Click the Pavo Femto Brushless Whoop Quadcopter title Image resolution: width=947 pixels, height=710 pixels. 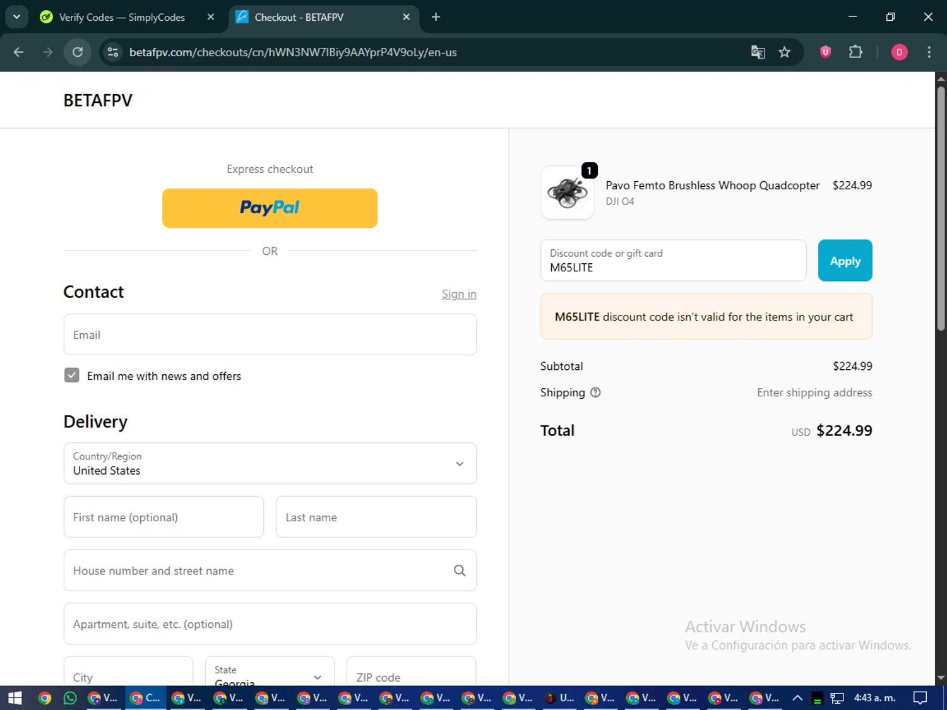(x=713, y=186)
